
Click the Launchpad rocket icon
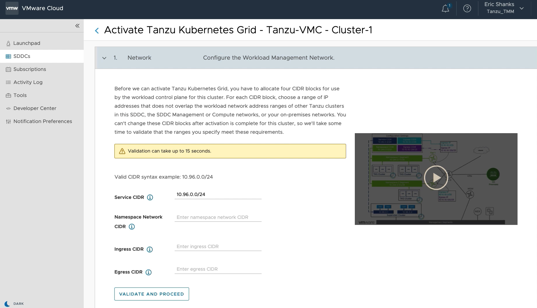tap(8, 43)
